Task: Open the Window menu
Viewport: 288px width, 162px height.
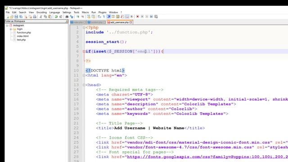Action: [113, 12]
